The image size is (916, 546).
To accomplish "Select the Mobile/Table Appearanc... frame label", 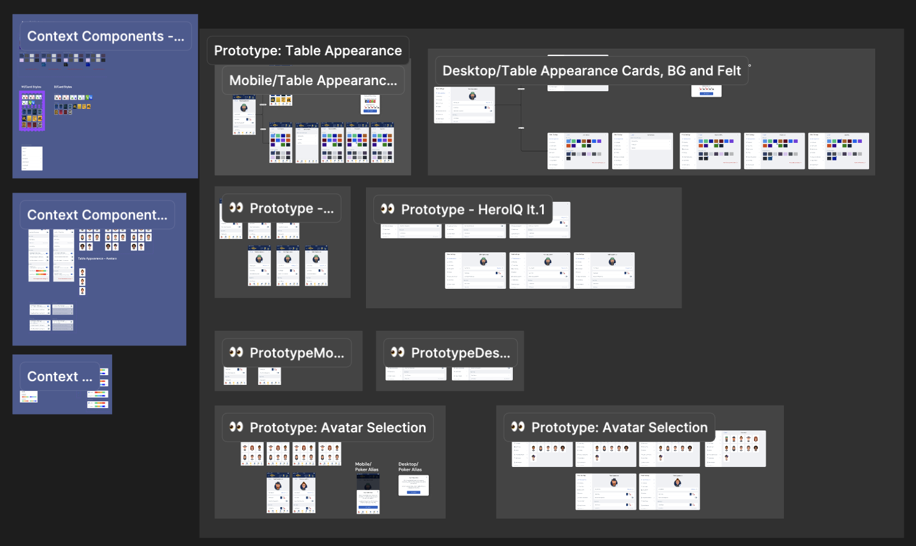I will pyautogui.click(x=313, y=80).
